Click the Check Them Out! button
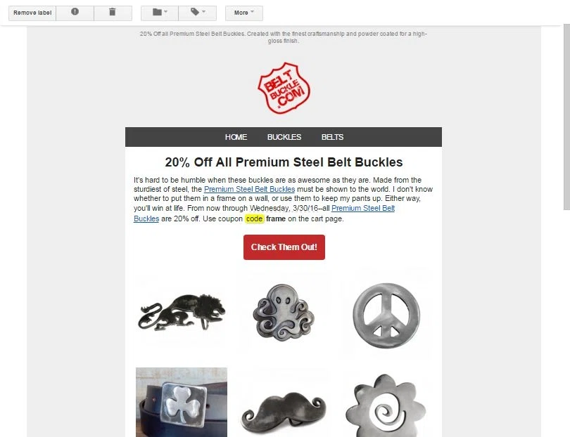Screen dimensions: 570x437 pos(284,247)
